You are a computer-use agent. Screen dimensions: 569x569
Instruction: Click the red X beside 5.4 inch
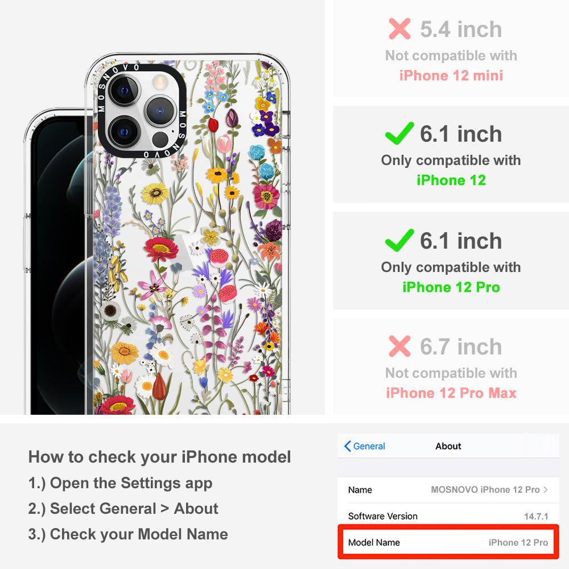coord(399,28)
